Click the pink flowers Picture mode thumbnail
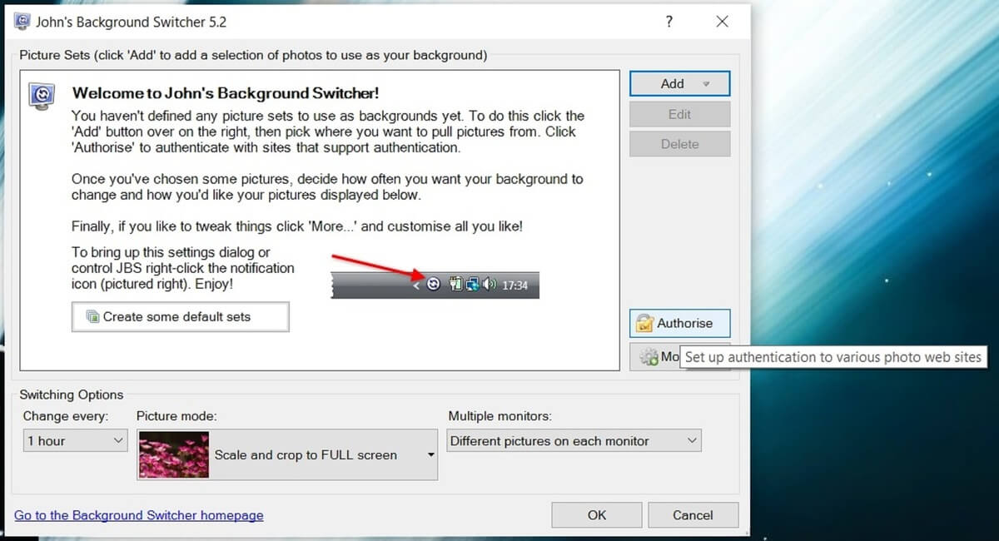 pos(173,454)
